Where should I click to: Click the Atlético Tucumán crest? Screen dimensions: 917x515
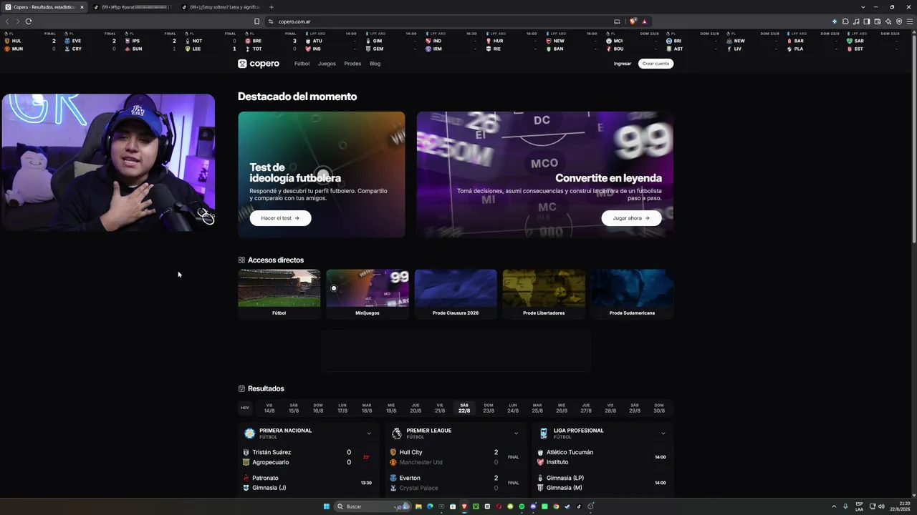tap(540, 452)
